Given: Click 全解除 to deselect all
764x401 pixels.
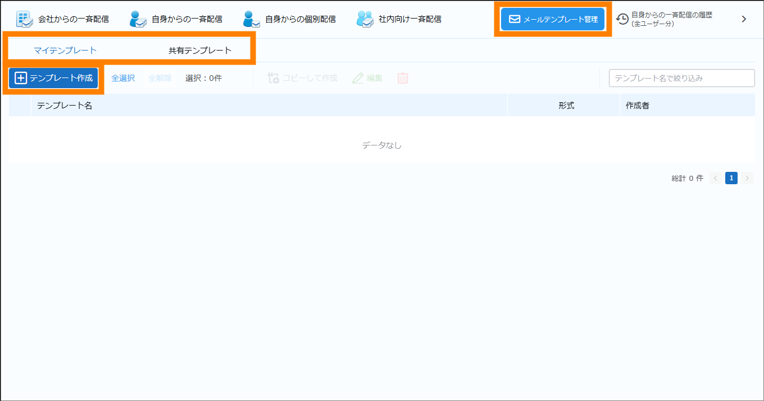Looking at the screenshot, I should (x=160, y=78).
